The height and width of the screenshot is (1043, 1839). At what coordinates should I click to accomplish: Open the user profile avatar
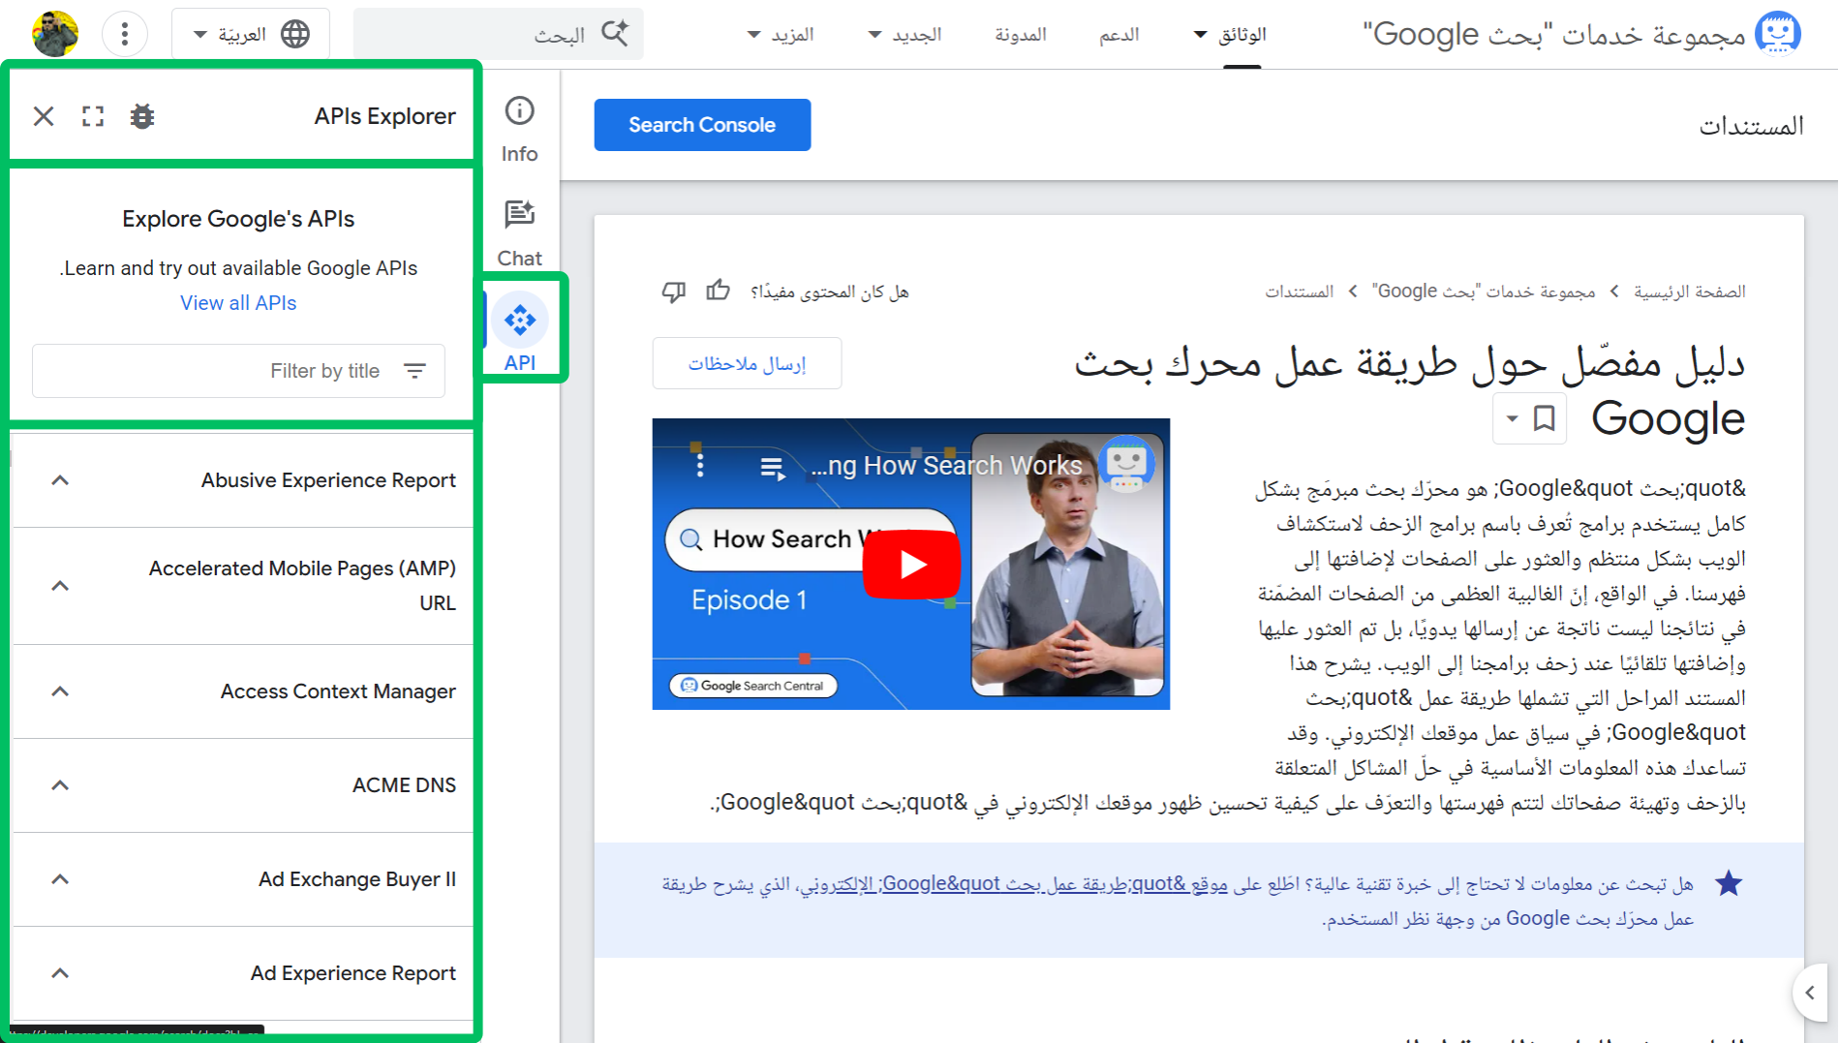(55, 35)
